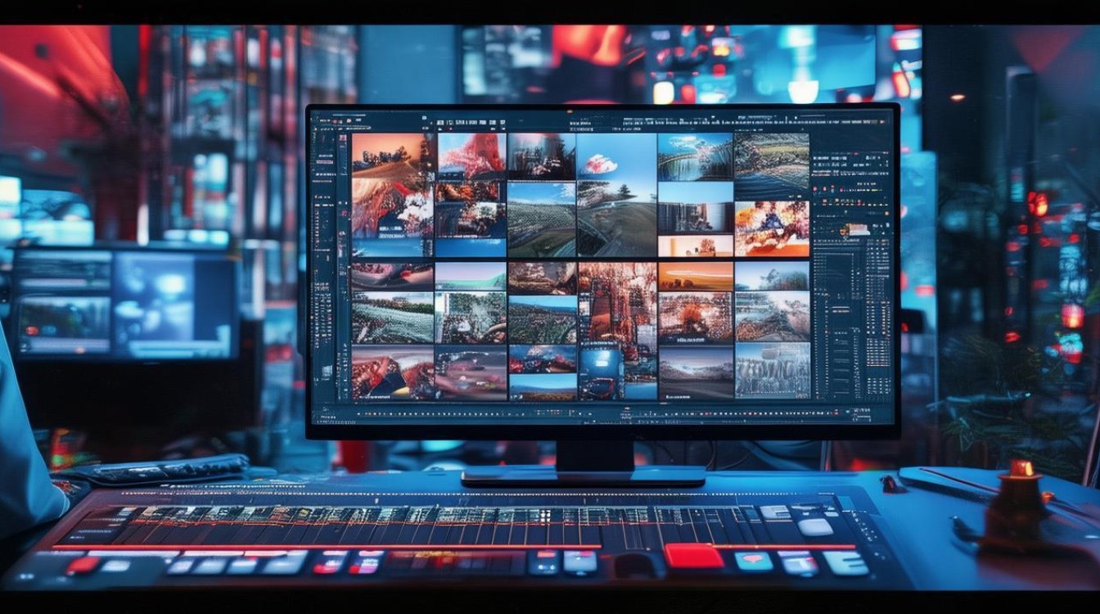Open the red tree blossom clip thumbnail
Viewport: 1100px width, 614px height.
471,156
